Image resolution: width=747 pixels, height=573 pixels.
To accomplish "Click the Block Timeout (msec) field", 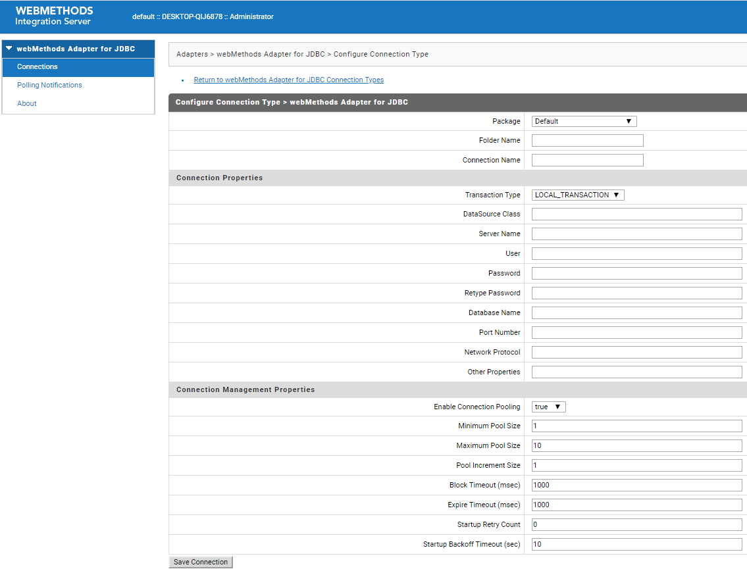I will pos(636,485).
